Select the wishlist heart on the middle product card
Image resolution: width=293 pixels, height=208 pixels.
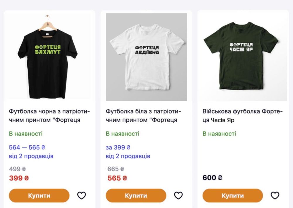click(178, 195)
